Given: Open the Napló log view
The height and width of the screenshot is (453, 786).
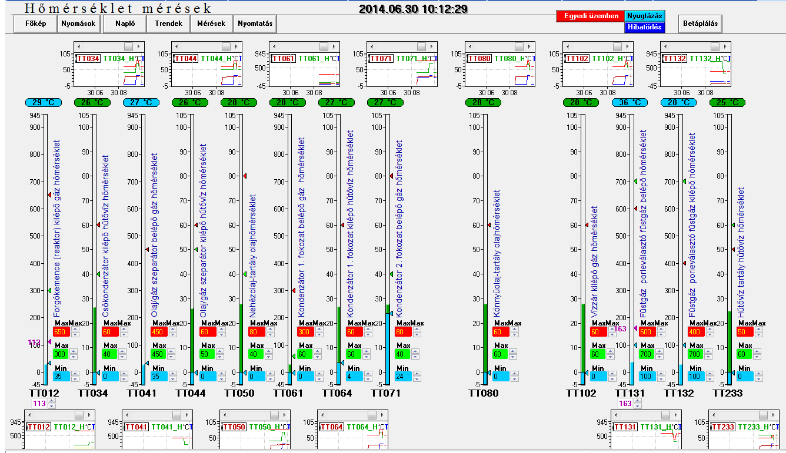Looking at the screenshot, I should pyautogui.click(x=125, y=24).
